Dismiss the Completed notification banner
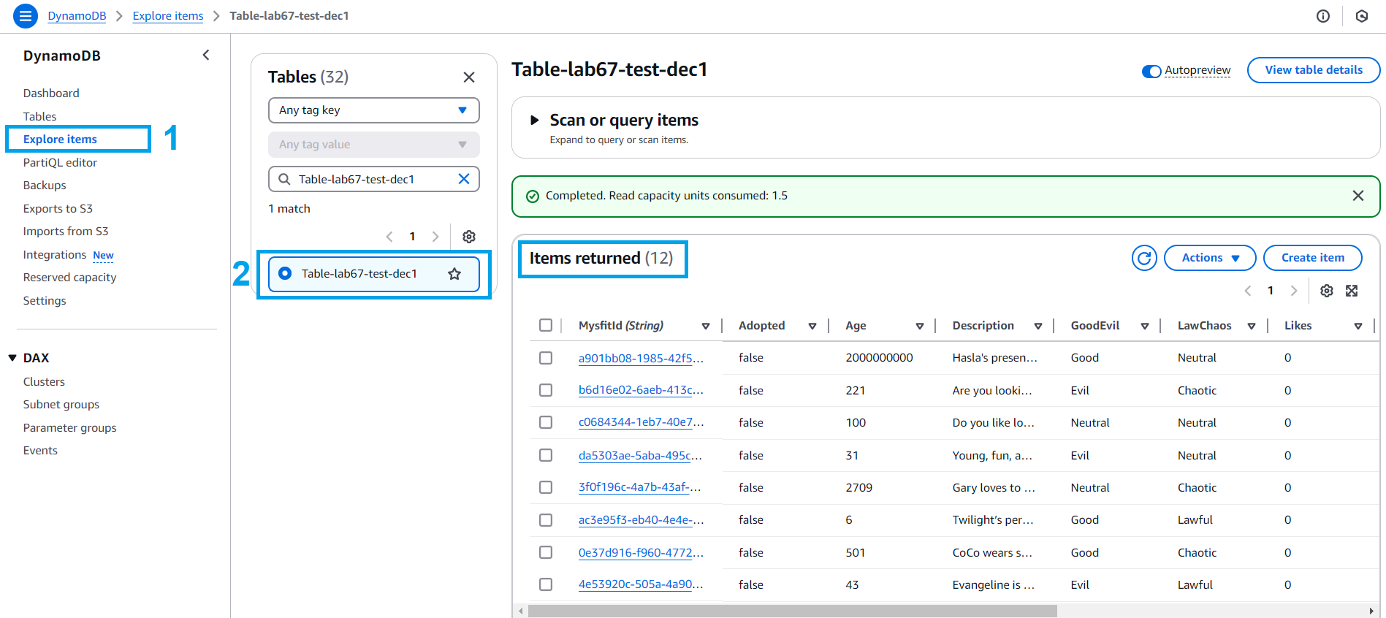Image resolution: width=1386 pixels, height=618 pixels. pyautogui.click(x=1358, y=196)
